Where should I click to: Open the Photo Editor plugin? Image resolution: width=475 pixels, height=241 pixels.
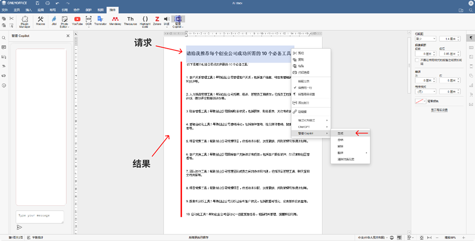click(x=64, y=22)
